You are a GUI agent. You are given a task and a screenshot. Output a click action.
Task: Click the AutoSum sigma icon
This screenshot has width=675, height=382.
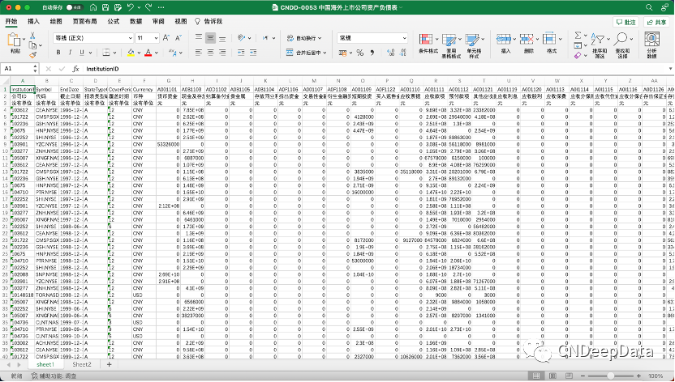[x=578, y=35]
